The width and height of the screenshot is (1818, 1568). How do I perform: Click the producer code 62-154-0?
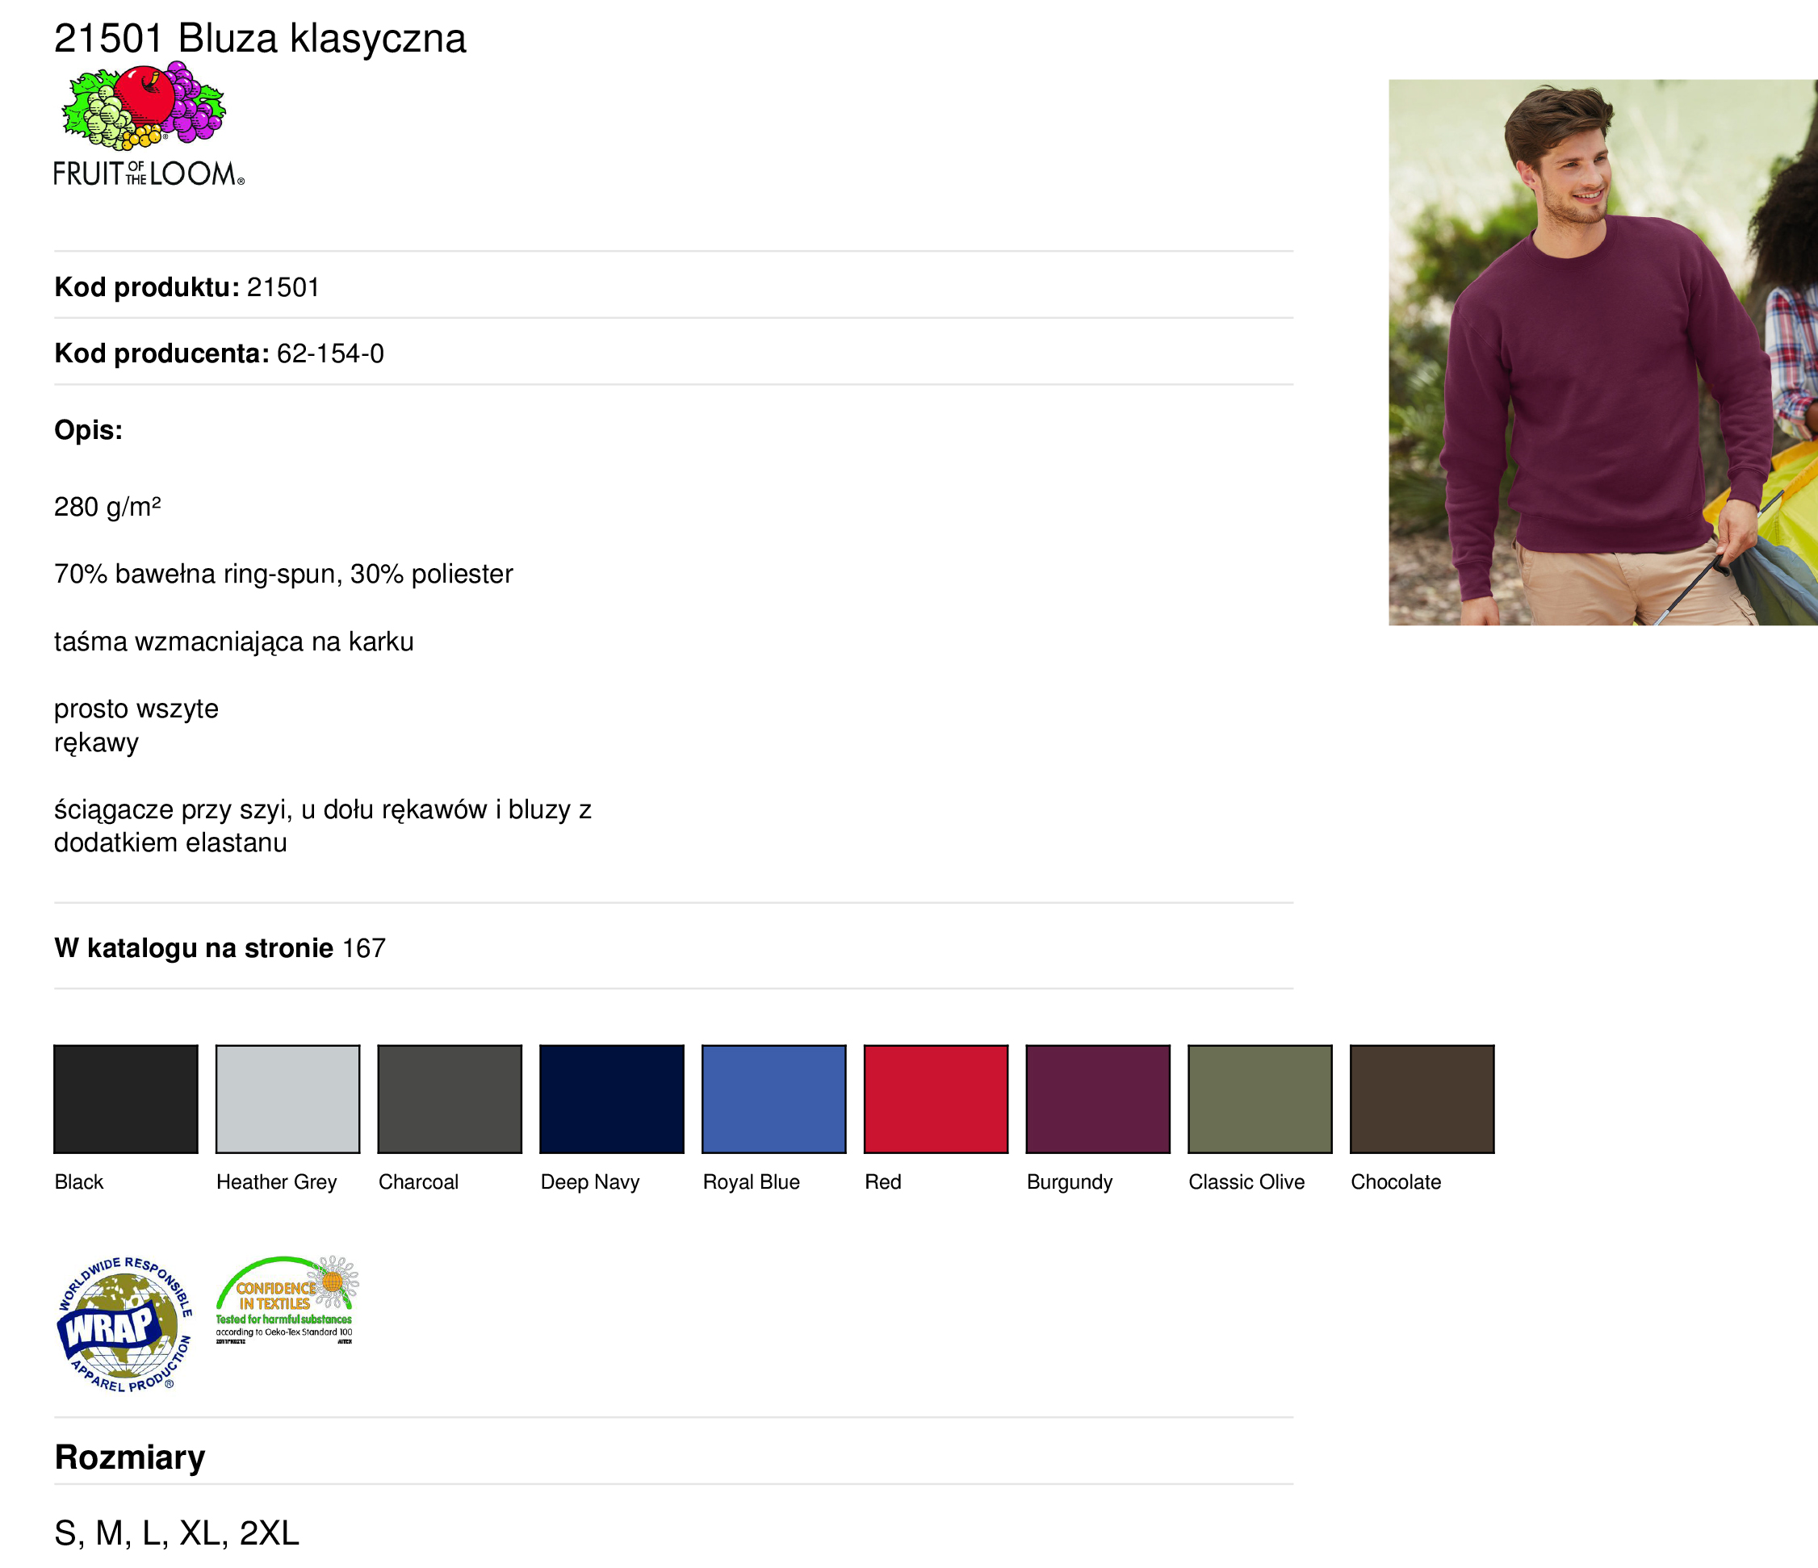click(331, 353)
